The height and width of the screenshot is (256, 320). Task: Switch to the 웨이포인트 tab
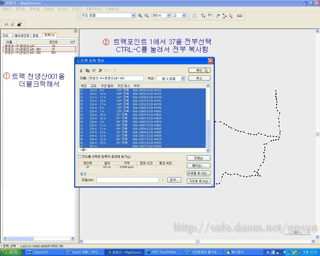22,35
